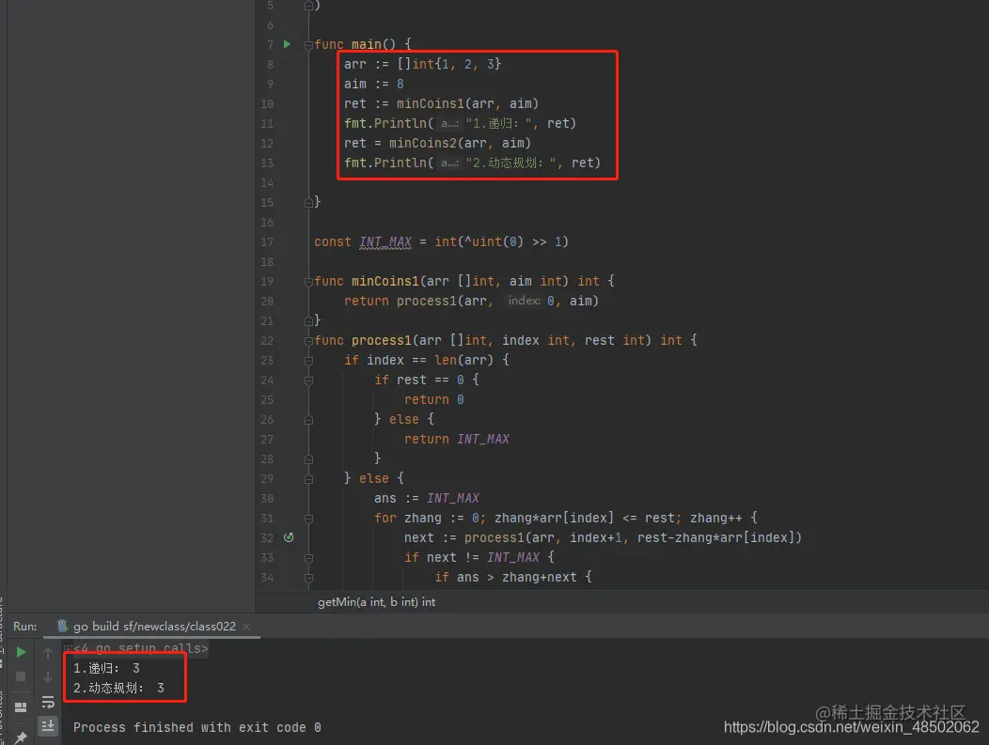This screenshot has height=745, width=989.
Task: Close the go build class022 run tab
Action: click(246, 627)
